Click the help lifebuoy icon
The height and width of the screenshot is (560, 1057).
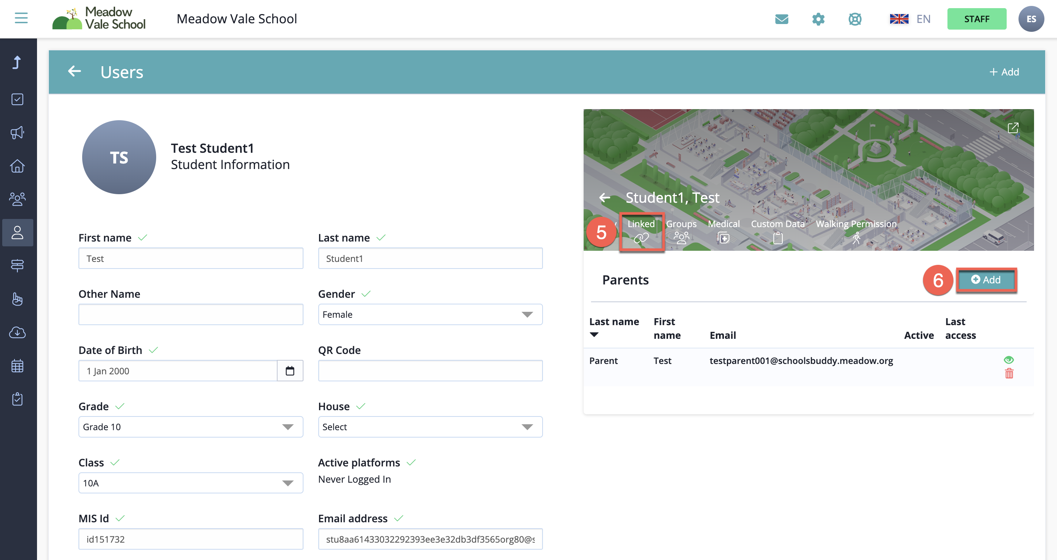tap(855, 19)
